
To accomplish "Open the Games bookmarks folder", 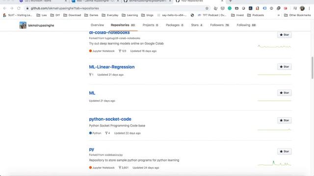I will pos(91,15).
